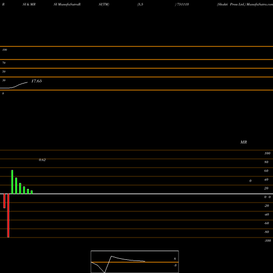Viewport: 273px width, 273px height.
Task: Open the MunafaSutra.com link in header
Action: point(259,4)
